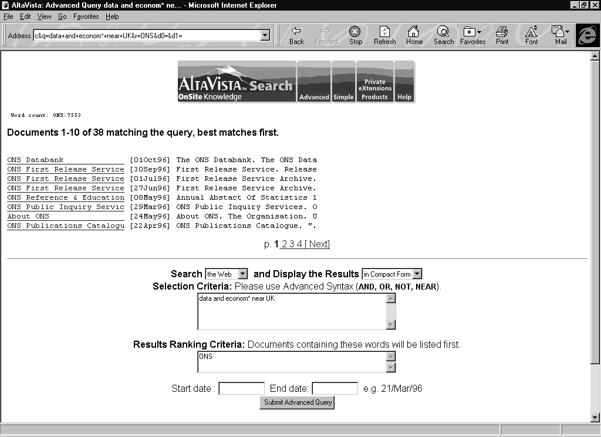Open ONS First Release Service 30Sep96 link

coord(66,169)
